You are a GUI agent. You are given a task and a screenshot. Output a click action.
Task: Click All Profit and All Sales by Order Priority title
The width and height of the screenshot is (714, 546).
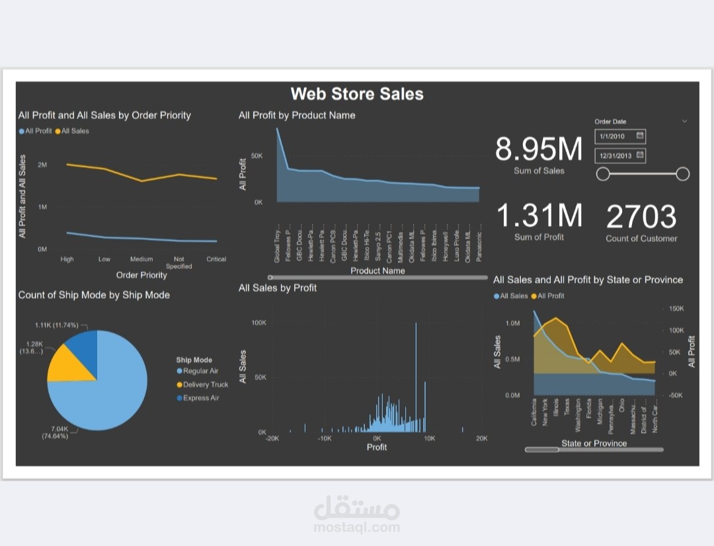pos(104,115)
